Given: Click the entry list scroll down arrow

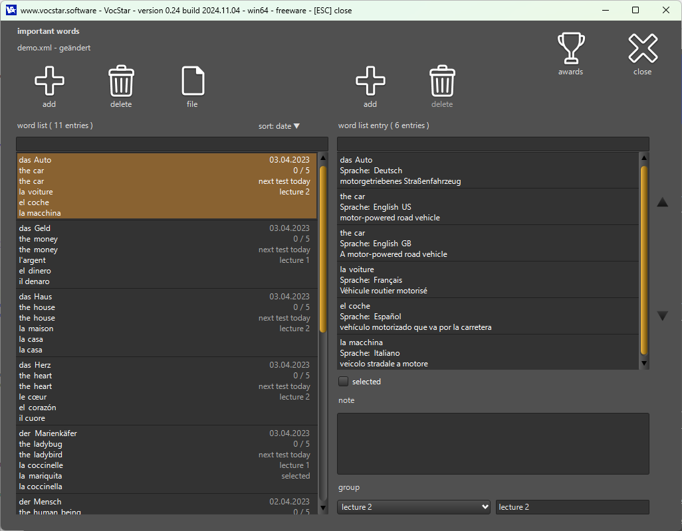Looking at the screenshot, I should pyautogui.click(x=644, y=363).
